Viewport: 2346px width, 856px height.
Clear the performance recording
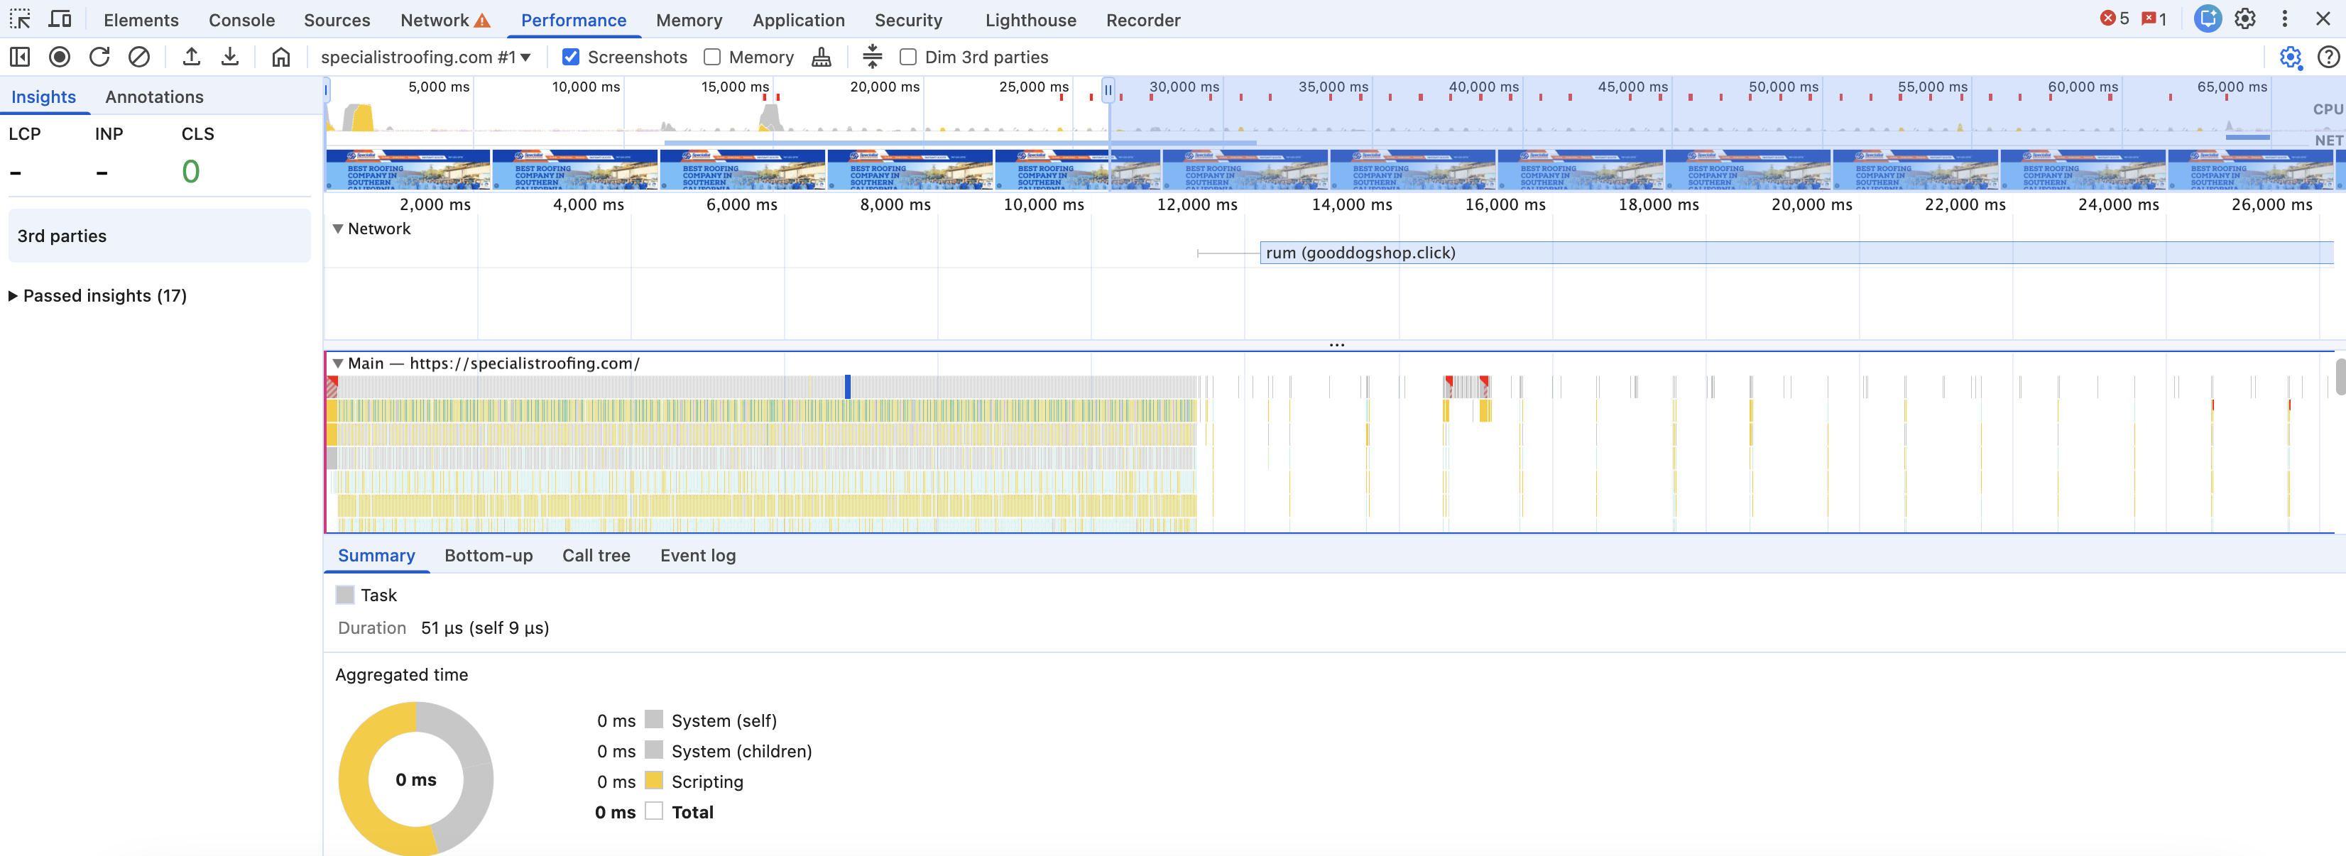138,57
